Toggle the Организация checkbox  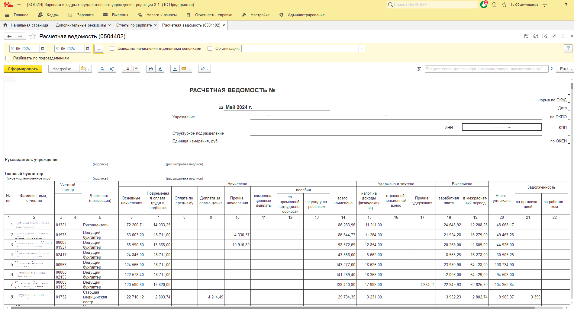(x=210, y=48)
